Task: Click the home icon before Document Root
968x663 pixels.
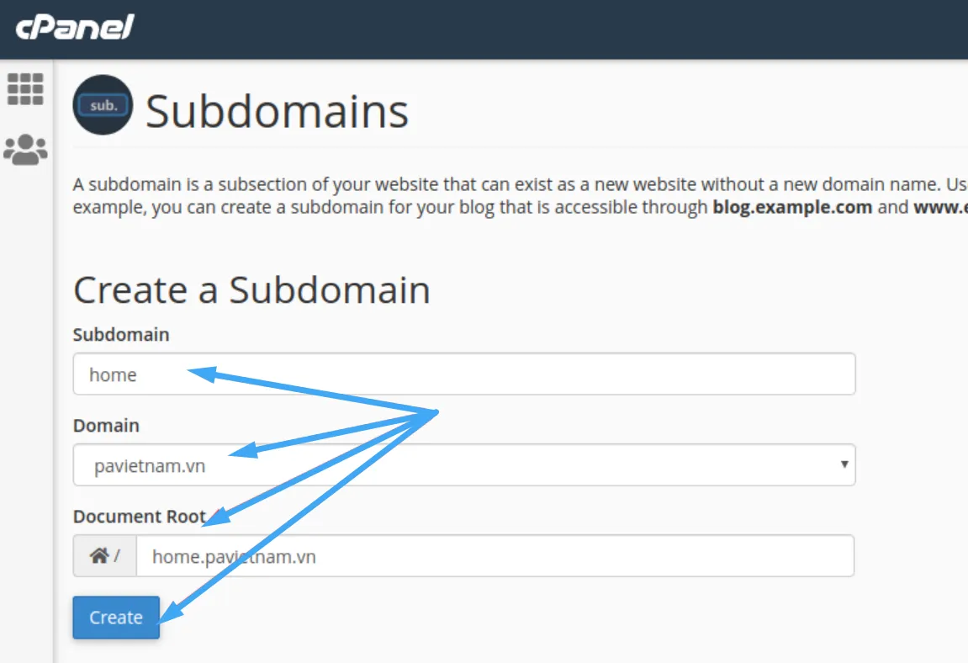Action: point(99,556)
